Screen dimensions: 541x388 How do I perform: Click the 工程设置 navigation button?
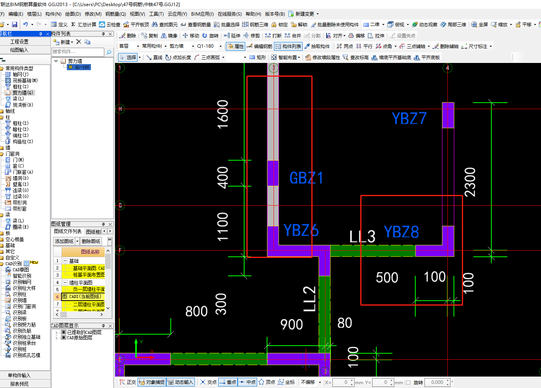(19, 42)
